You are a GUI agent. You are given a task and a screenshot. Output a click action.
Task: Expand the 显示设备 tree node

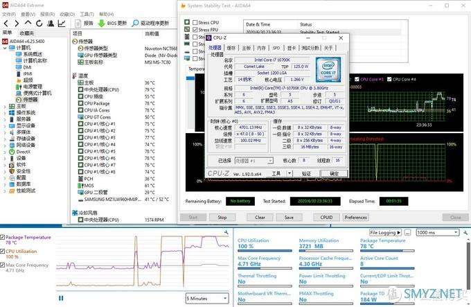5,126
